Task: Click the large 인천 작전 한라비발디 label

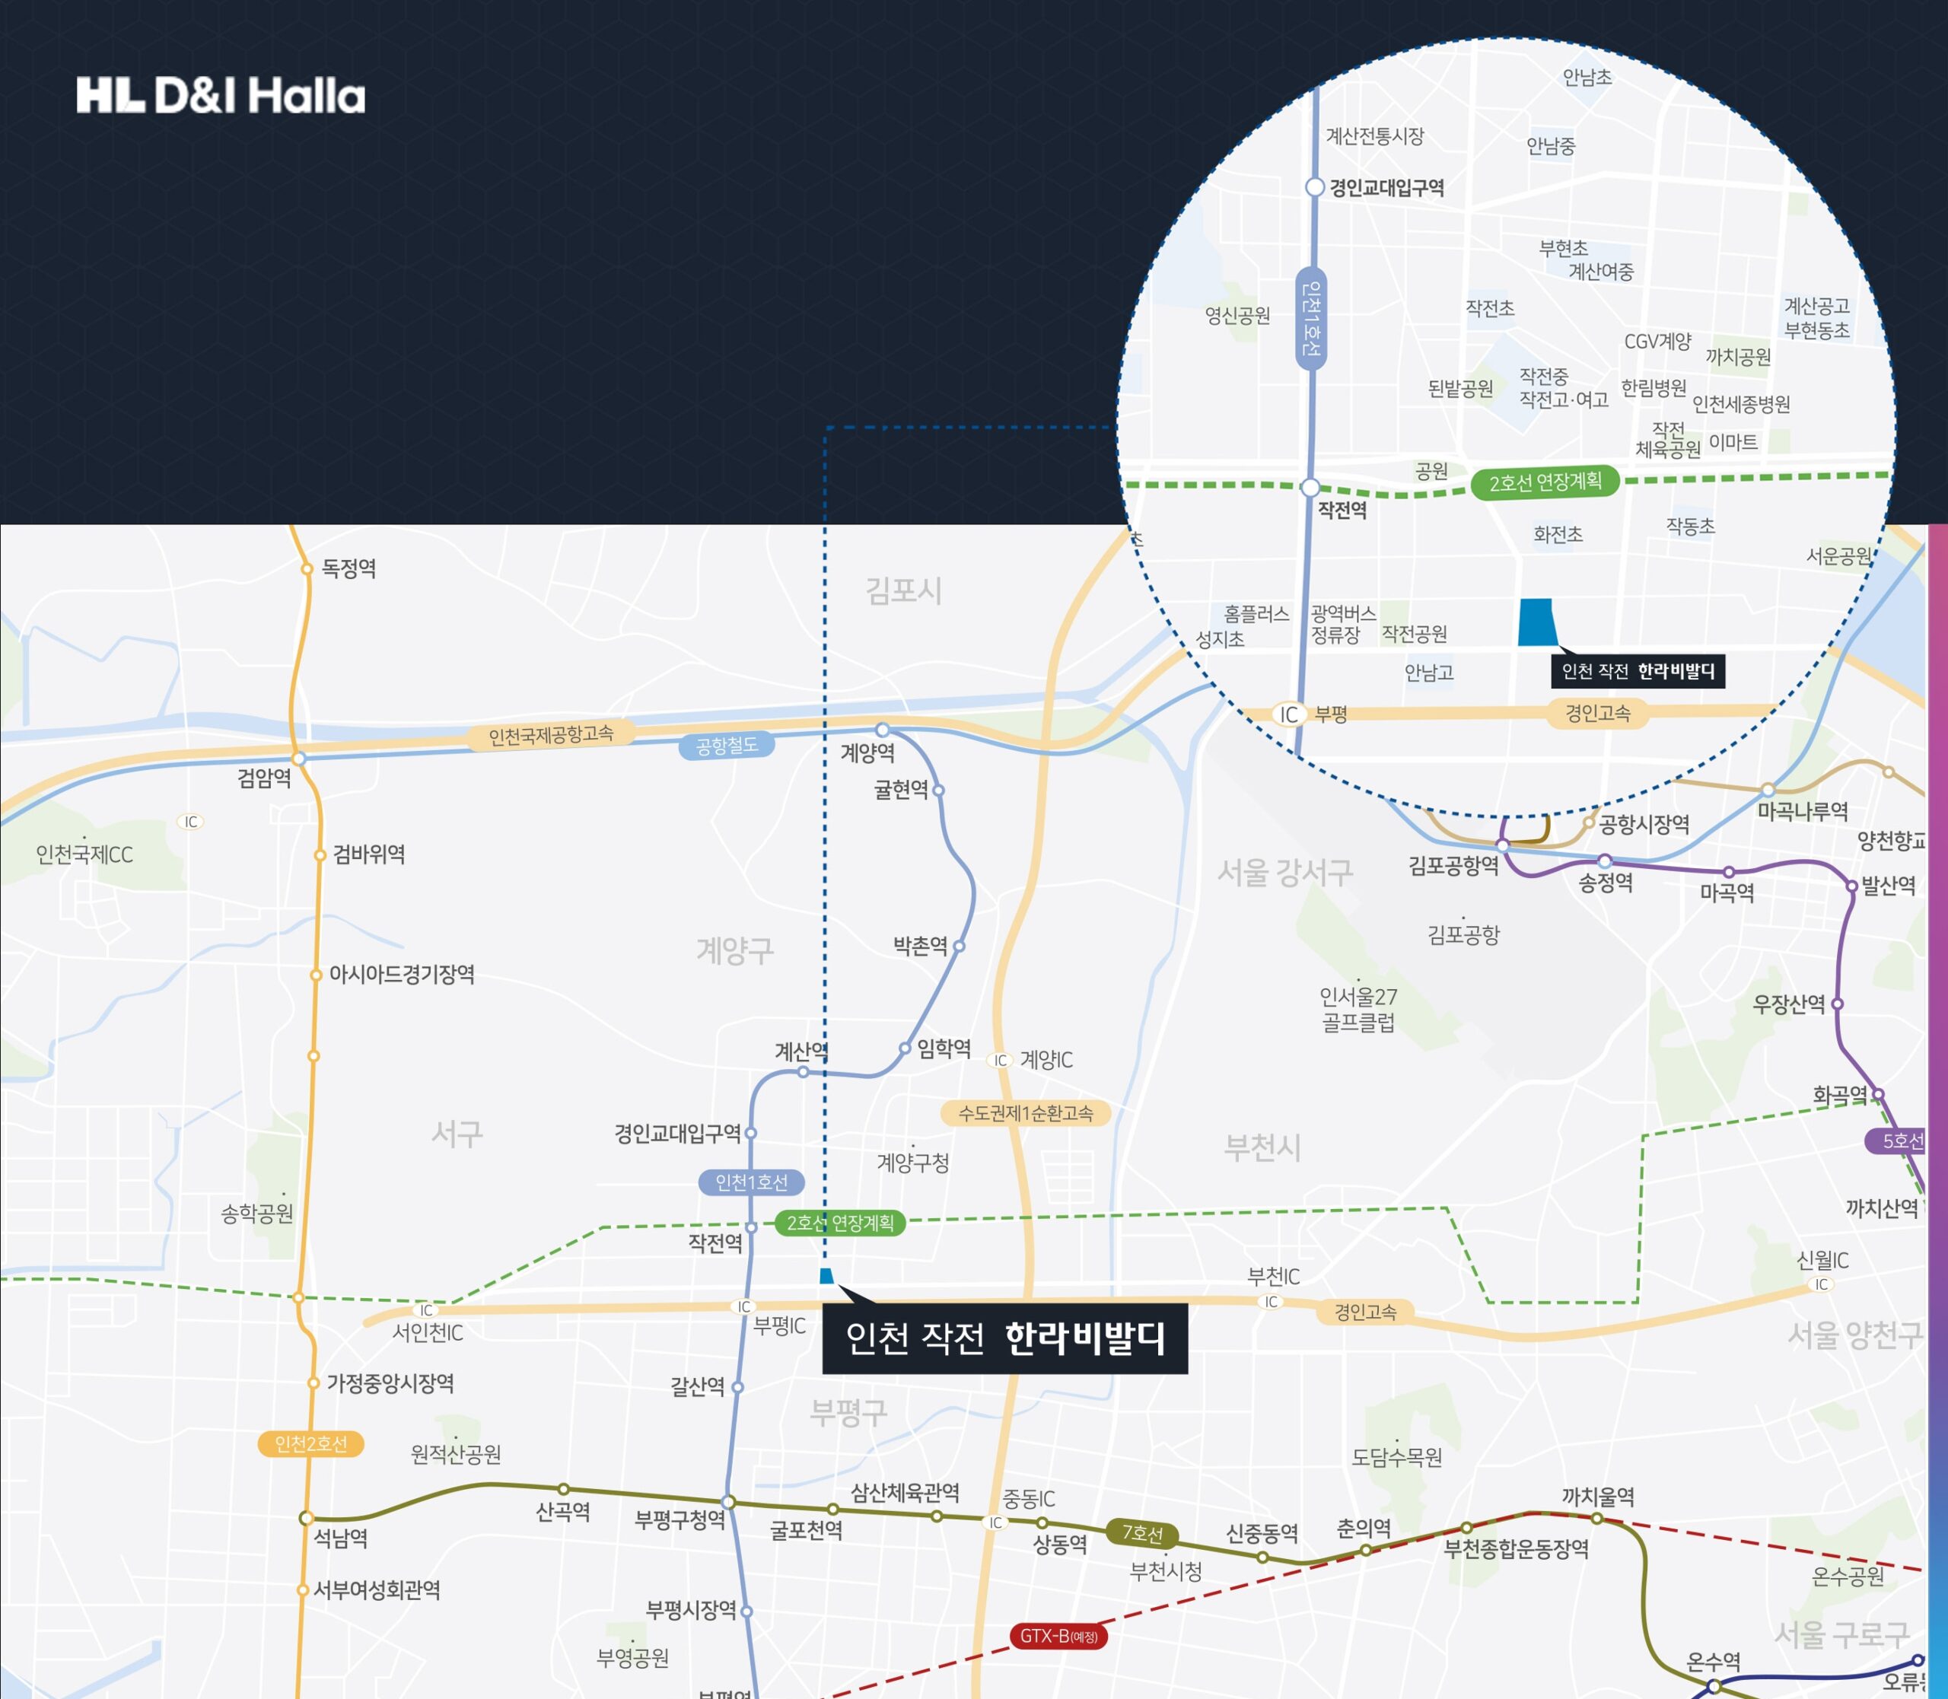Action: pyautogui.click(x=1005, y=1338)
